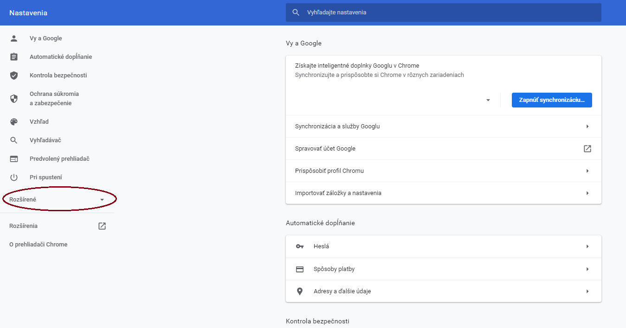Click the magnifier icon beside Vyhľadávač
The height and width of the screenshot is (328, 626).
pyautogui.click(x=14, y=140)
